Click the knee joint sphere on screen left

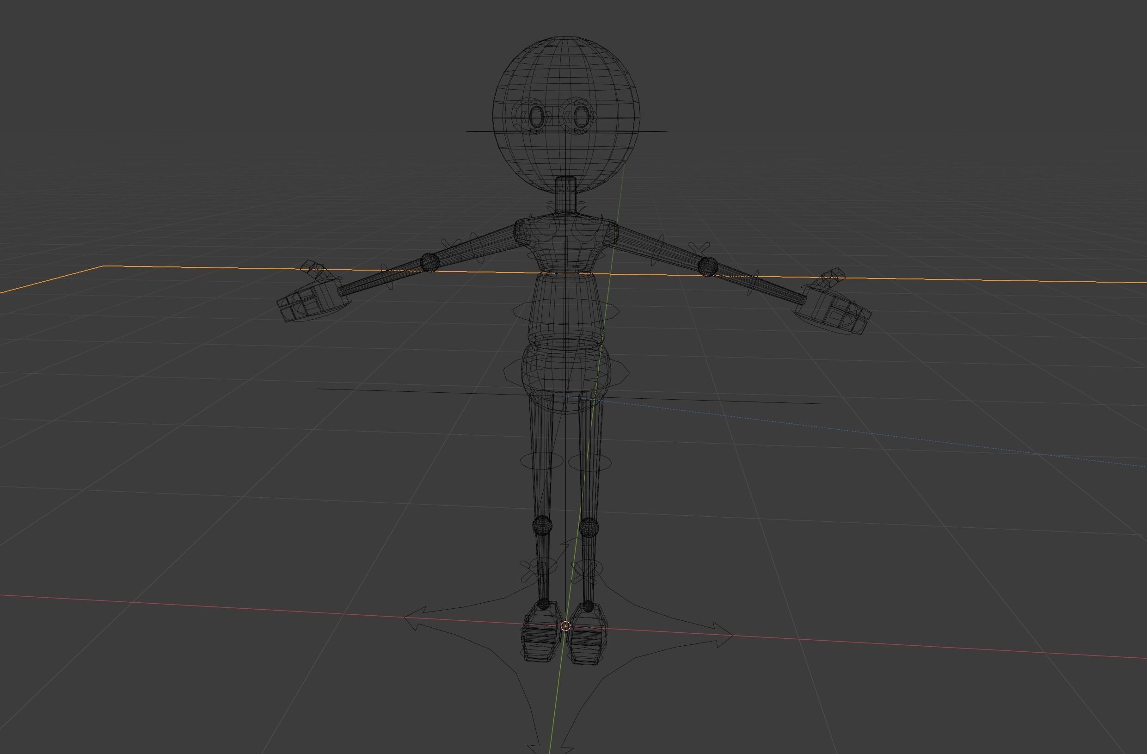pyautogui.click(x=542, y=525)
